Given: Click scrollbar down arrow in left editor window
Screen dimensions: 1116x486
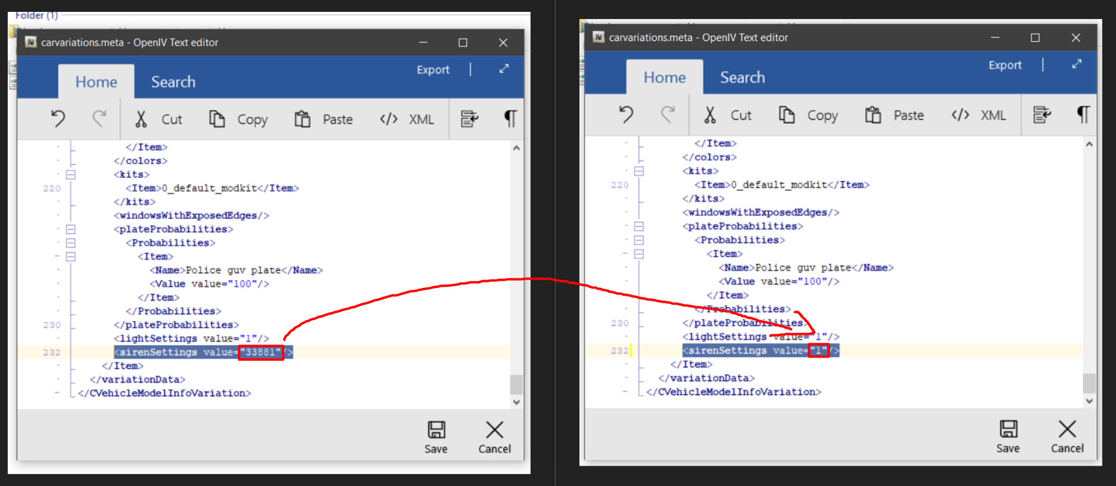Looking at the screenshot, I should [x=516, y=402].
